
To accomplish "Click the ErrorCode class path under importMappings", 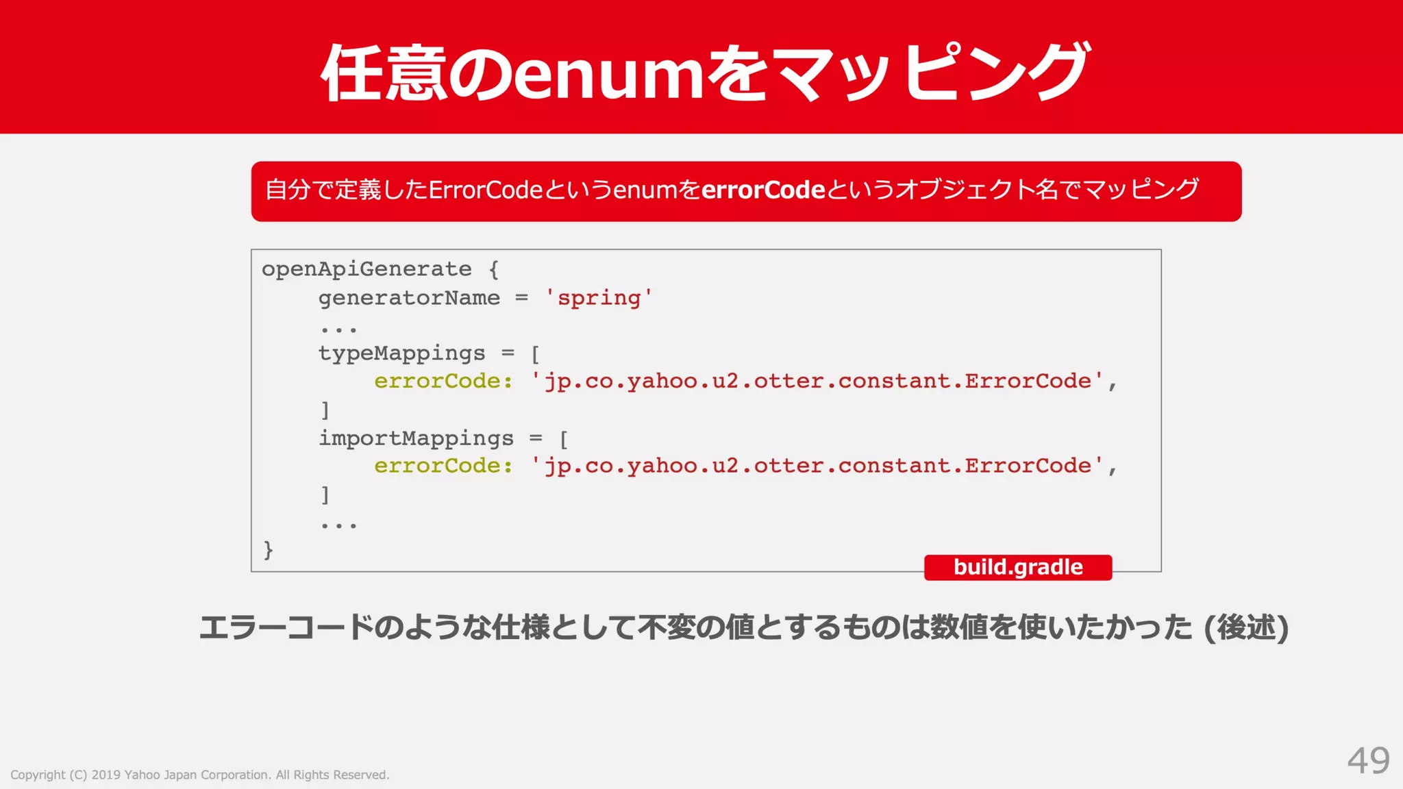I will [817, 466].
